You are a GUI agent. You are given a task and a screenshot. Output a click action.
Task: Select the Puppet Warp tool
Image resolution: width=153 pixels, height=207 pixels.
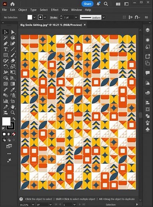[x=6, y=72]
